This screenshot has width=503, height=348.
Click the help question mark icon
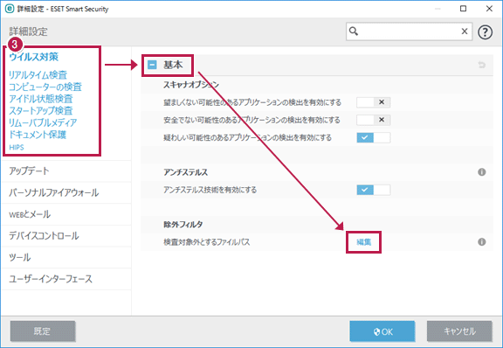[x=485, y=31]
